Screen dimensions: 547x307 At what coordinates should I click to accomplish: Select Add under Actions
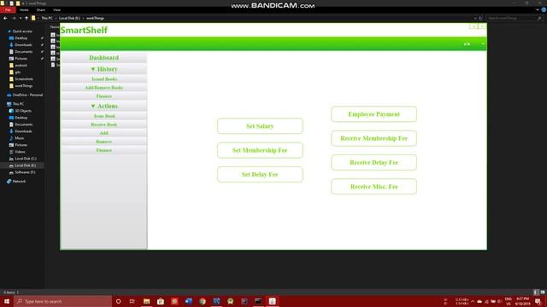pyautogui.click(x=104, y=133)
